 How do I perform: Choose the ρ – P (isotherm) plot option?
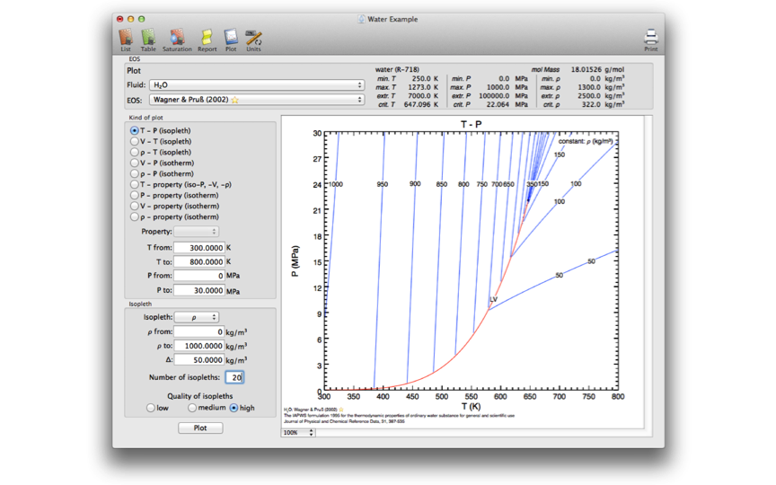click(x=135, y=173)
